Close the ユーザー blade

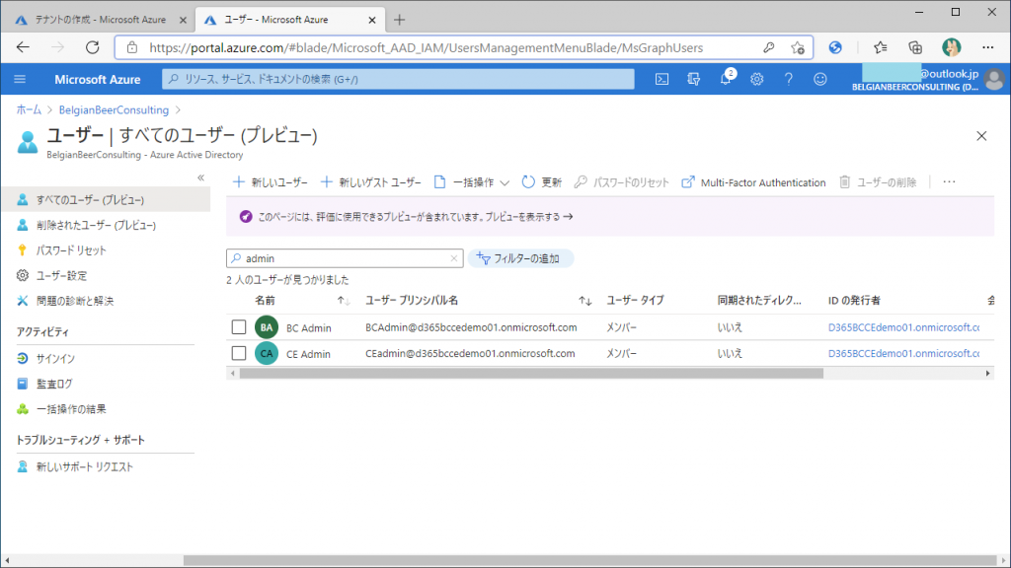[x=981, y=136]
